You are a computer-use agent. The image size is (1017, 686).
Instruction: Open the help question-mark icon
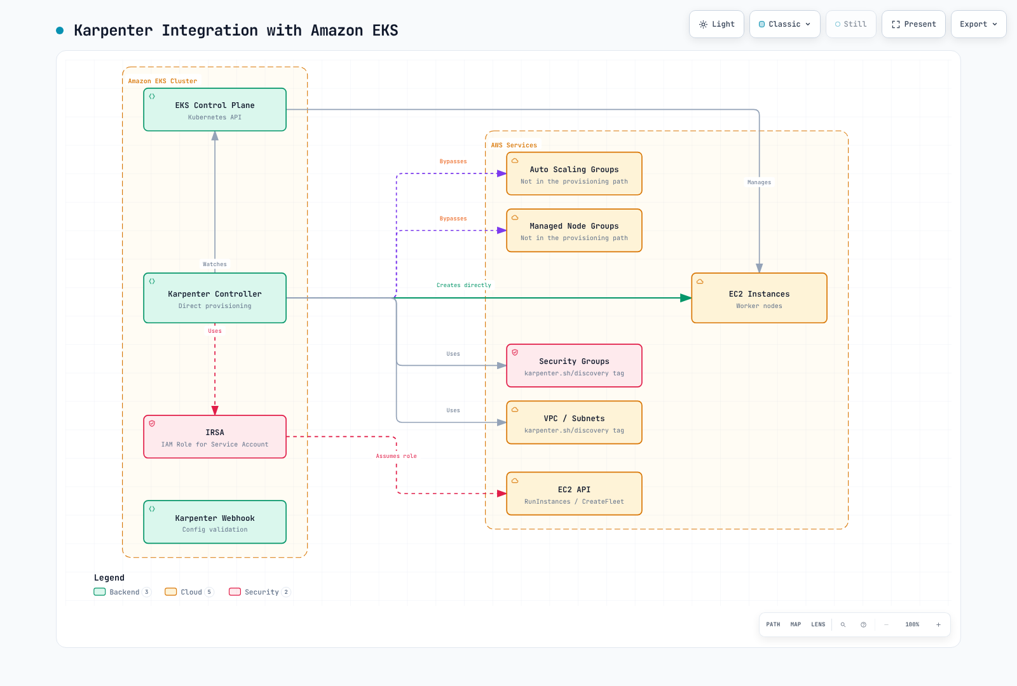[x=863, y=624]
